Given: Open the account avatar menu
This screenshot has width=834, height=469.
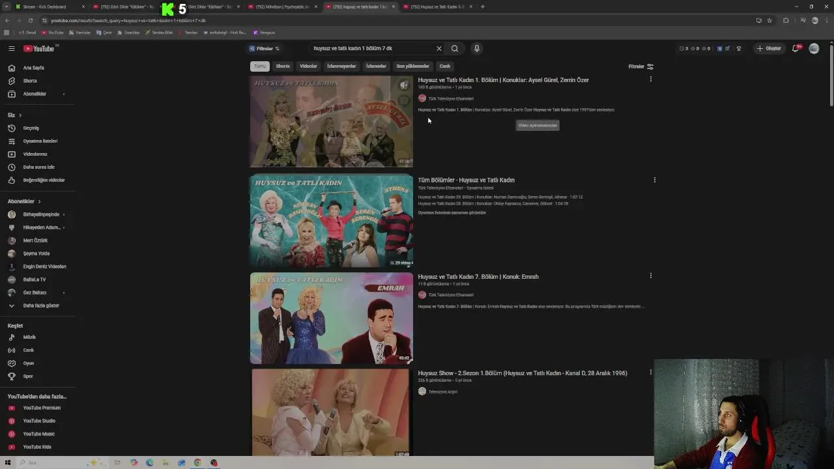Looking at the screenshot, I should tap(814, 48).
